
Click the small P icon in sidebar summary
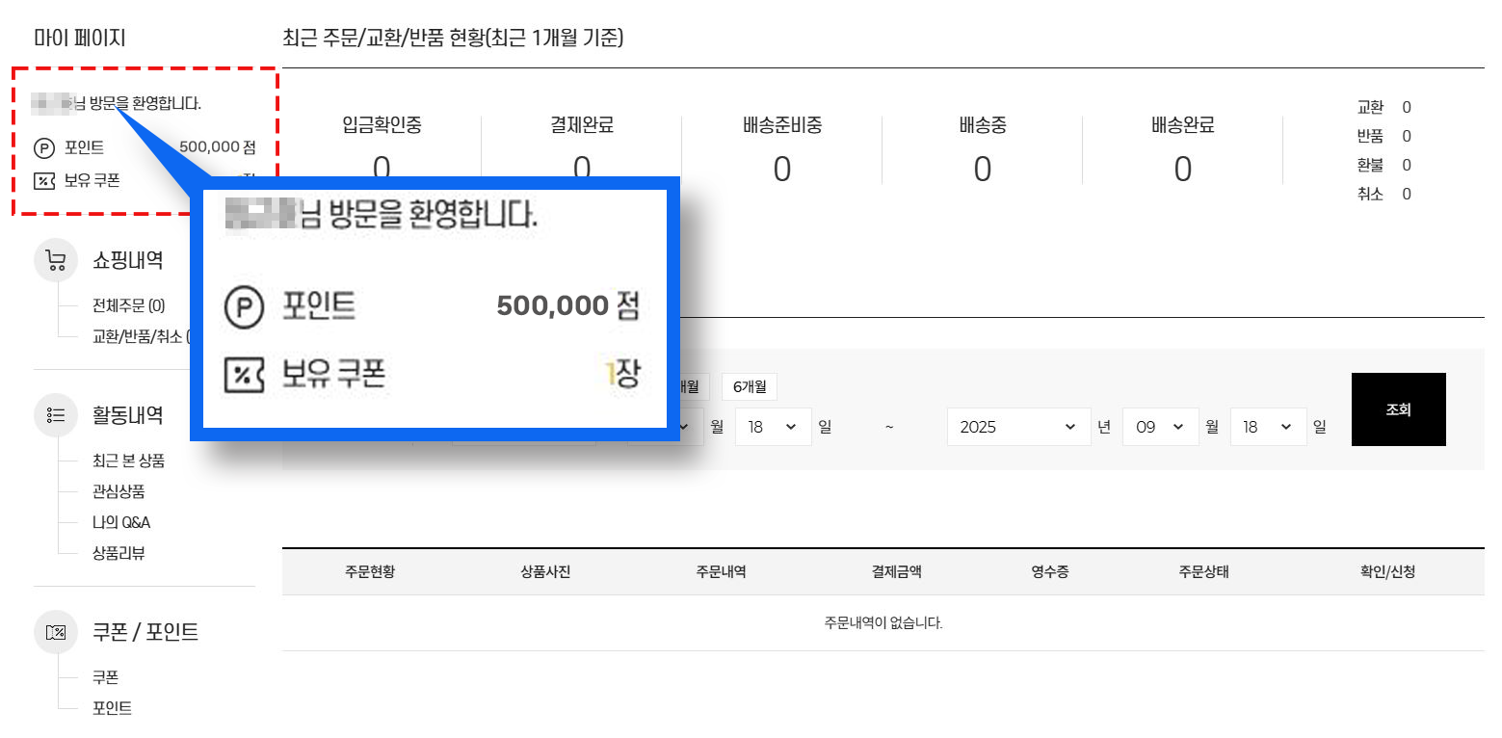(x=43, y=148)
